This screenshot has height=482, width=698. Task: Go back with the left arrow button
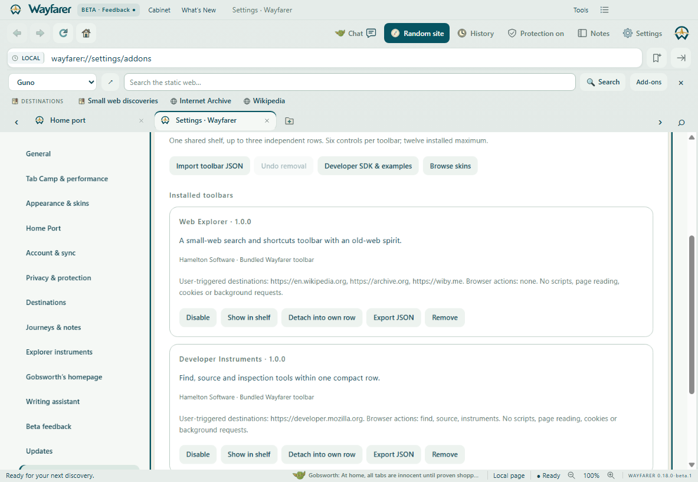tap(17, 33)
